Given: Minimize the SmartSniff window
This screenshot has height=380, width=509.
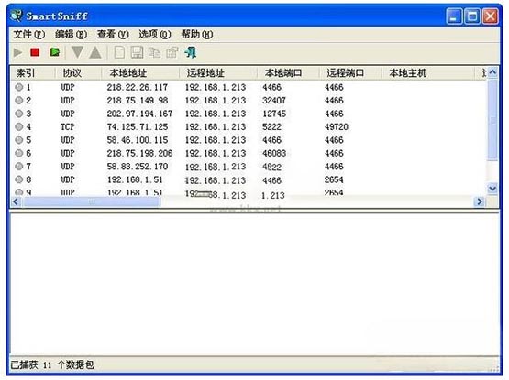Looking at the screenshot, I should (x=454, y=16).
